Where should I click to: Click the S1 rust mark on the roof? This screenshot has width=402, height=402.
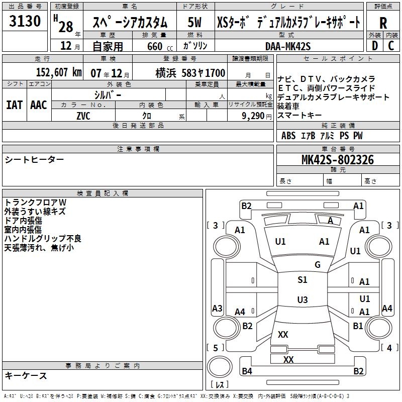point(303,280)
